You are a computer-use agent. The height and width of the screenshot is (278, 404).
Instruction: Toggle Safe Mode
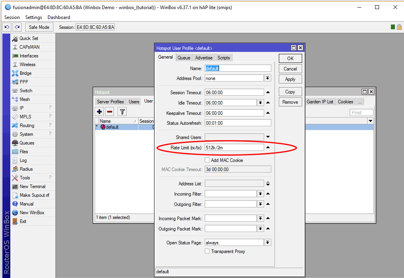(39, 27)
